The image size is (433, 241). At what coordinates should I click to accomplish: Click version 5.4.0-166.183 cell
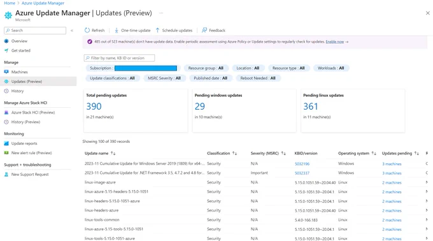pyautogui.click(x=306, y=220)
